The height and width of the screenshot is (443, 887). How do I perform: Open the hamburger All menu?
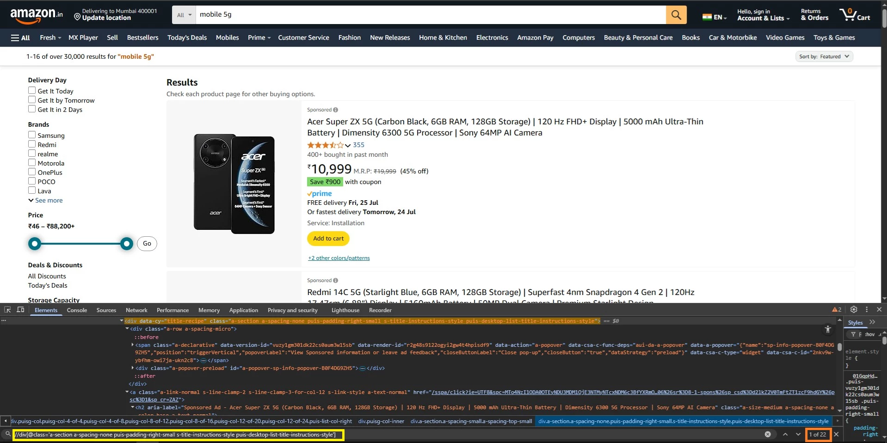20,38
